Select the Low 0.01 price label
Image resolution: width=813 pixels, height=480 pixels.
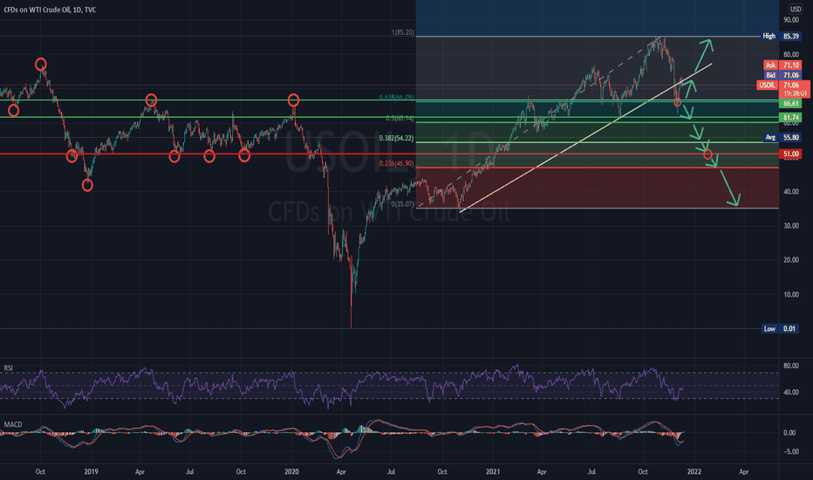tap(781, 328)
